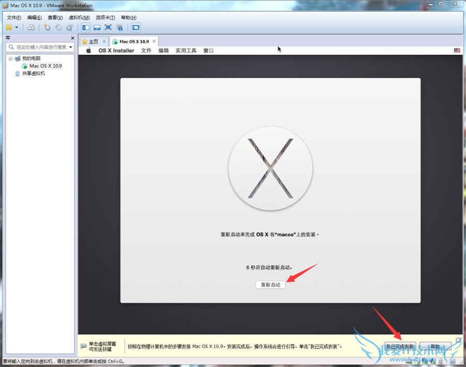
Task: Click the hard disk status bar icon
Action: click(409, 361)
